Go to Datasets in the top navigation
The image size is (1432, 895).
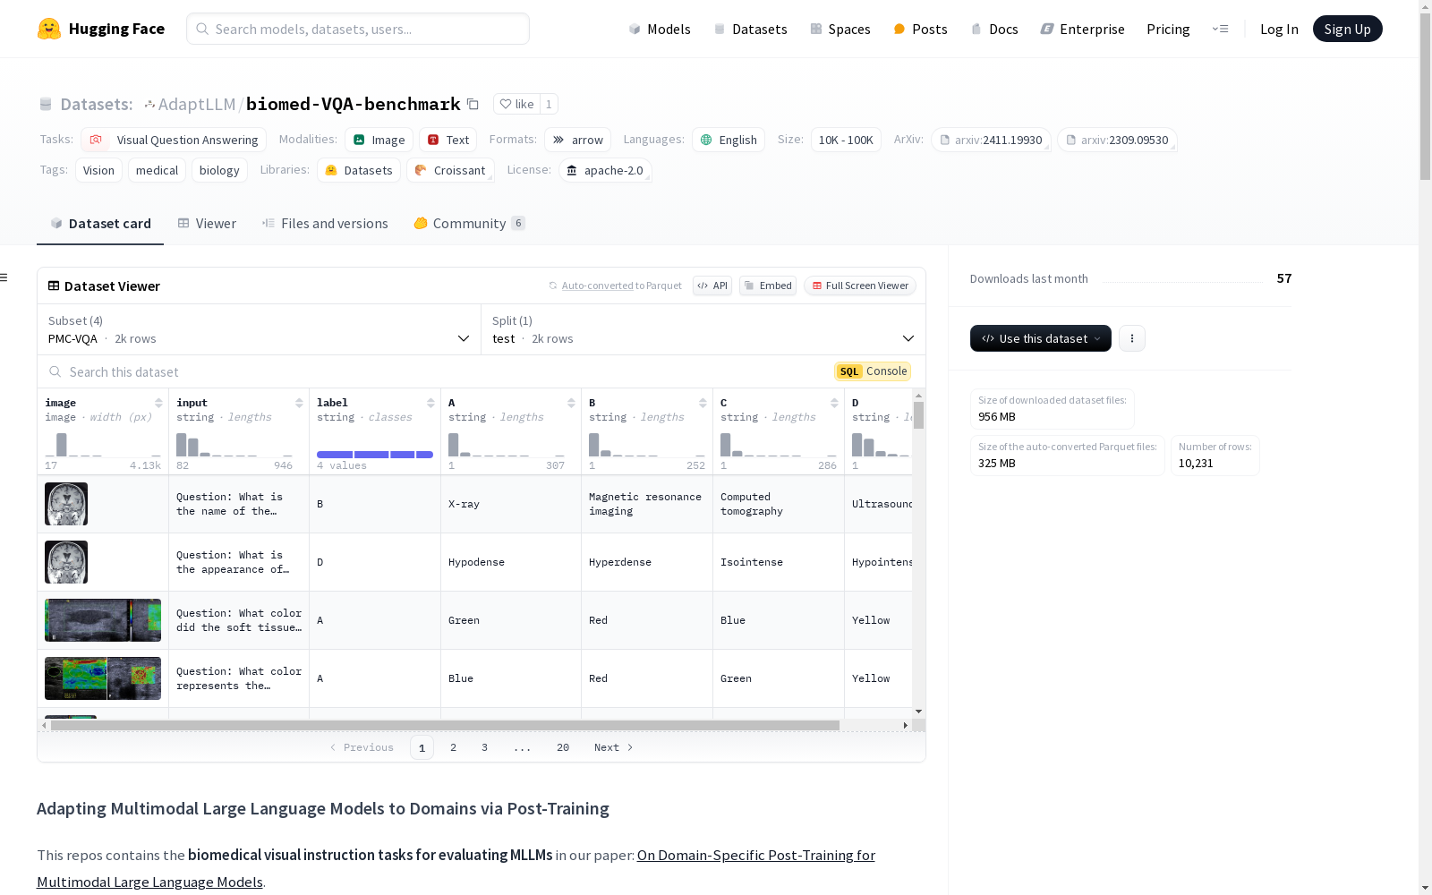(750, 29)
